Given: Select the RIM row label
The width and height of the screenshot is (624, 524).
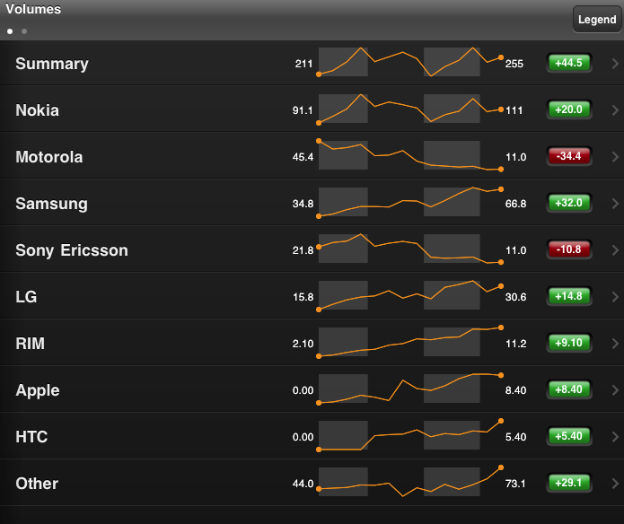Looking at the screenshot, I should point(30,344).
